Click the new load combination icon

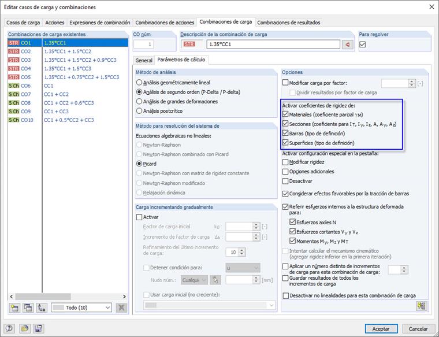pos(14,308)
